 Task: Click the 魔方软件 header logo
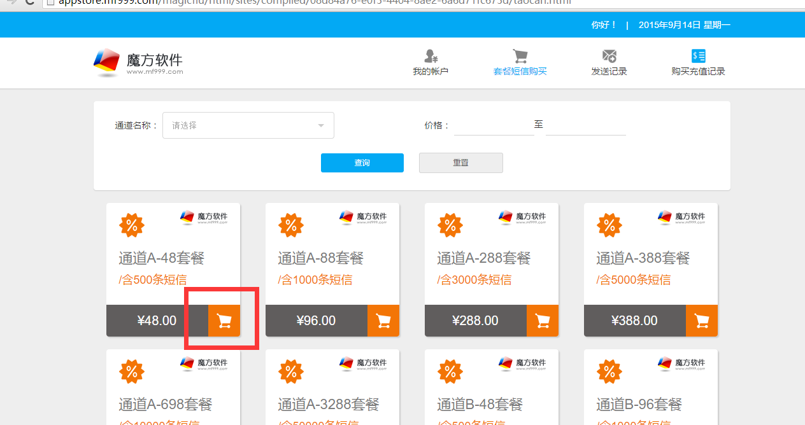(x=138, y=62)
